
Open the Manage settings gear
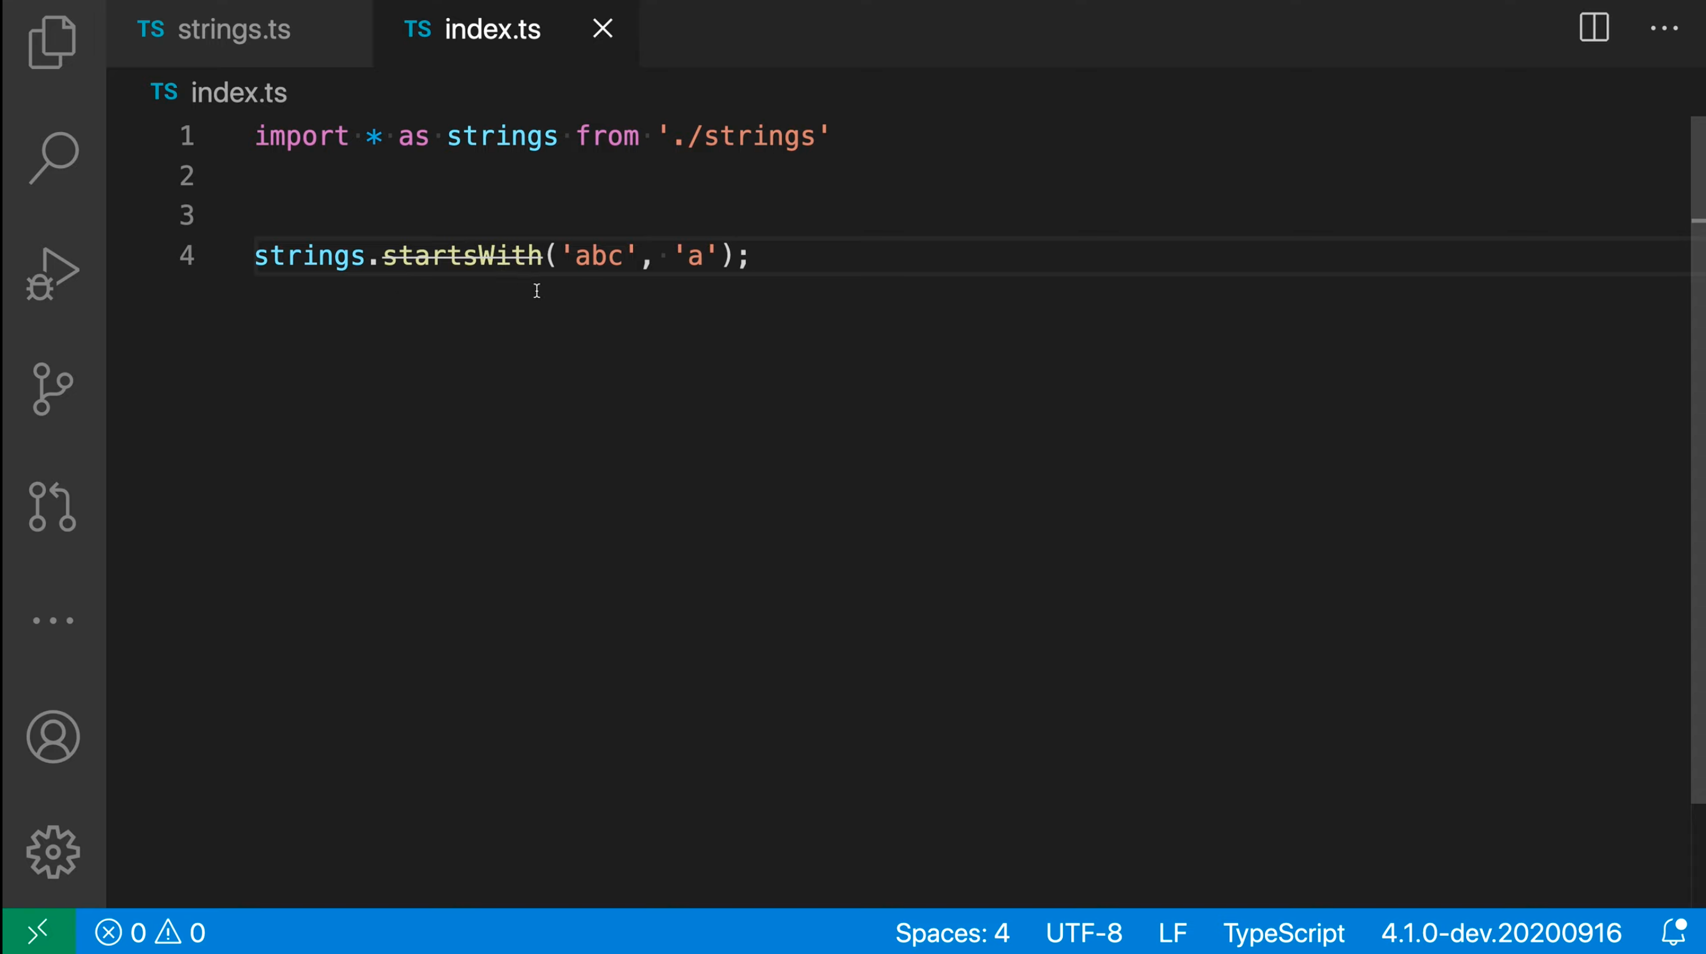[53, 852]
